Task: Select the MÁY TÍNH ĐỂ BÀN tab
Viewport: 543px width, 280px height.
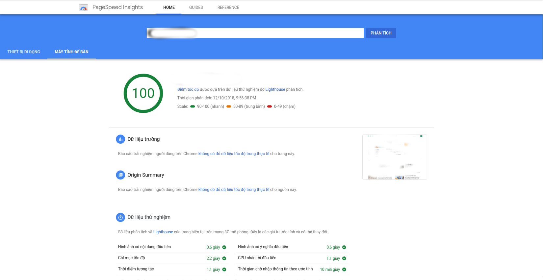Action: coord(71,52)
